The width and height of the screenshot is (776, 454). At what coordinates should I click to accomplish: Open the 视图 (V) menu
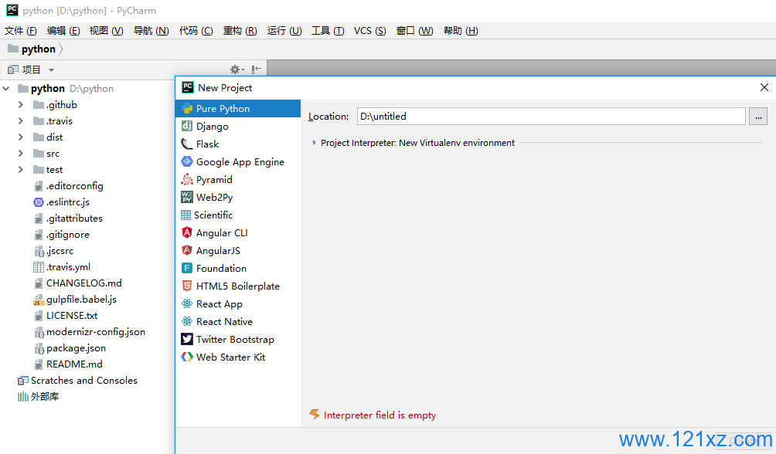pos(106,31)
